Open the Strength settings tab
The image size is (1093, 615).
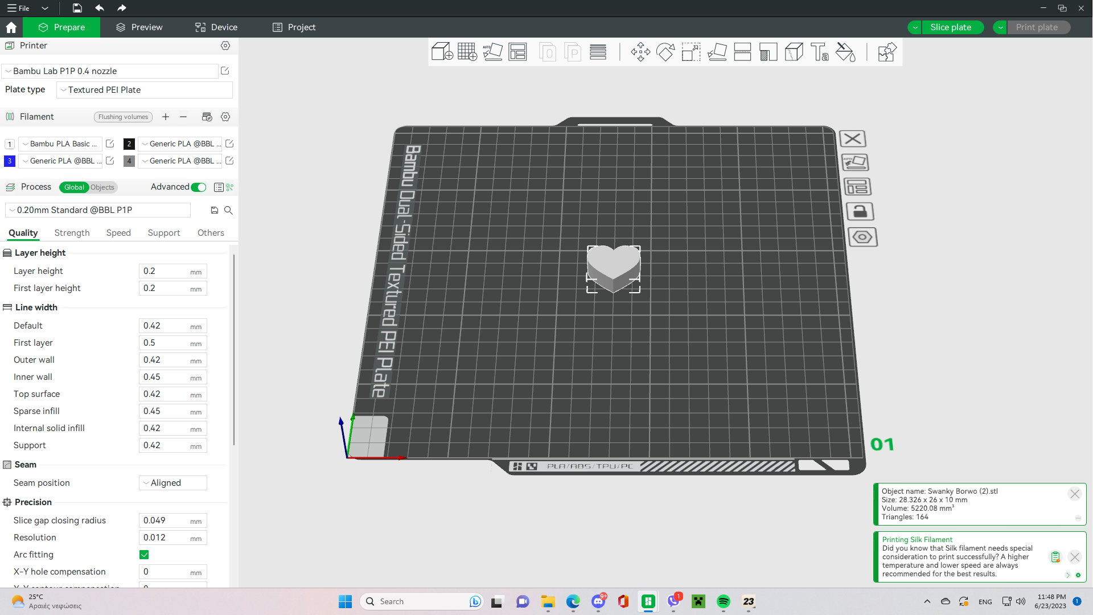(x=72, y=233)
